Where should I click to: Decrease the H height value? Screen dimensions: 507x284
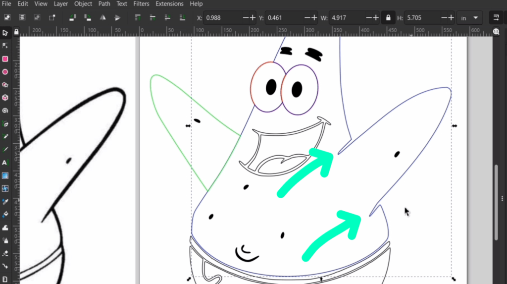pos(443,18)
